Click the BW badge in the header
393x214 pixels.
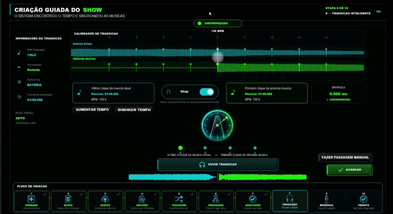pos(379,12)
